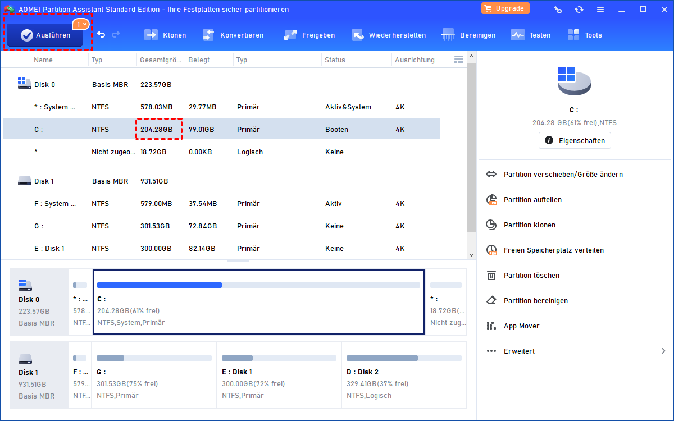Image resolution: width=674 pixels, height=421 pixels.
Task: Expand the Erweitert submenu arrow
Action: [663, 351]
